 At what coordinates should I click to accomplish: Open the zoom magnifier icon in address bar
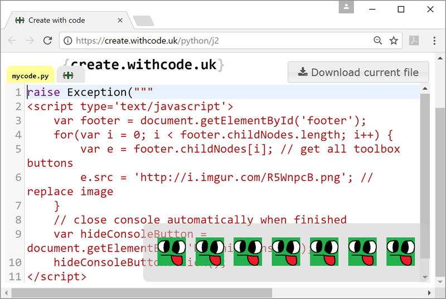[377, 41]
